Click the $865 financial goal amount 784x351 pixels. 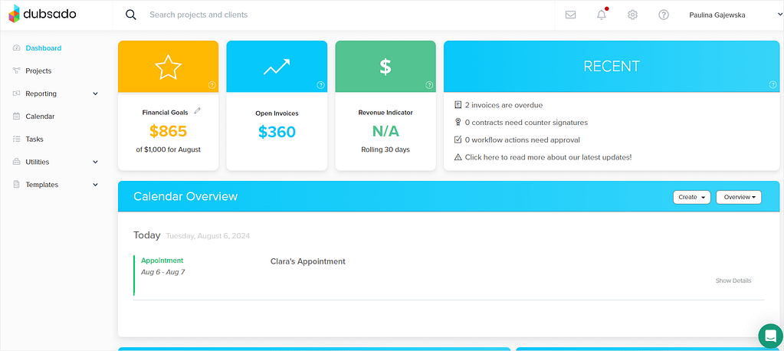[168, 132]
